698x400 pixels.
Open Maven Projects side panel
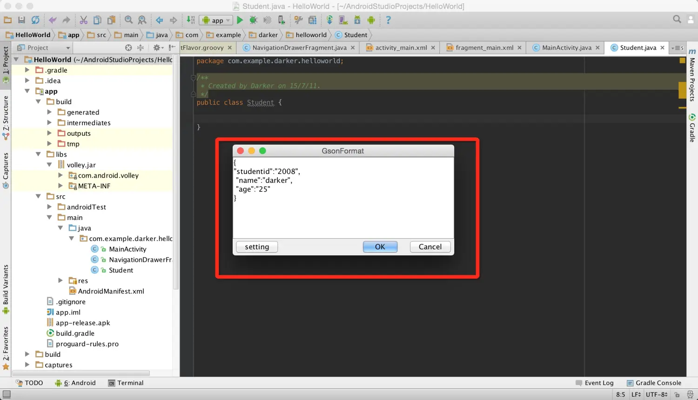click(x=692, y=75)
